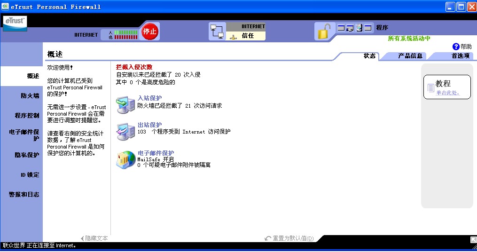The image size is (477, 252).
Task: Click the text 自安装以来已经拦截了 20 次入侵
Action: (x=158, y=75)
